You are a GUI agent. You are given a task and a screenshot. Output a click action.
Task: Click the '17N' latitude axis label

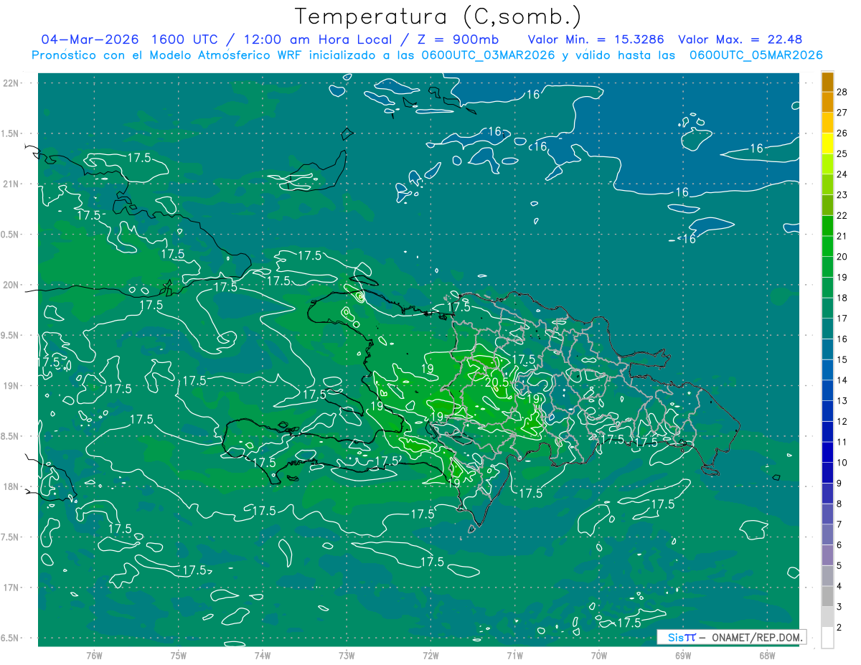tap(11, 588)
